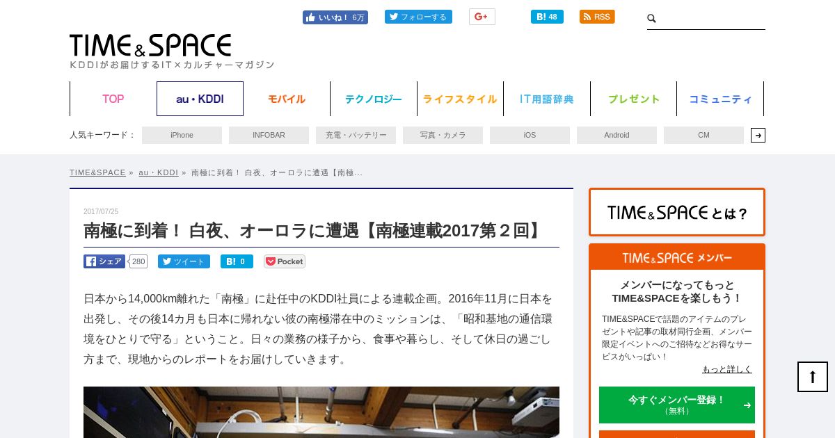Open the RSS feed button
The width and height of the screenshot is (835, 438).
coord(597,17)
